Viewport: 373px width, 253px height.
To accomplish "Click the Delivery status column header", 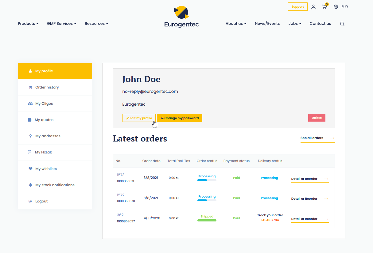I will click(x=270, y=161).
